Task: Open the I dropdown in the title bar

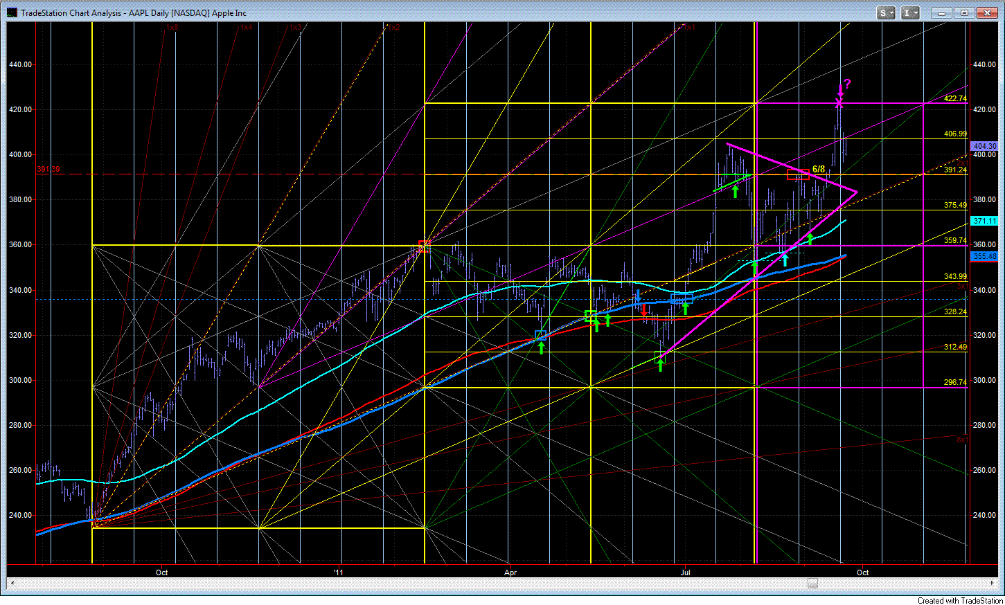Action: tap(910, 12)
